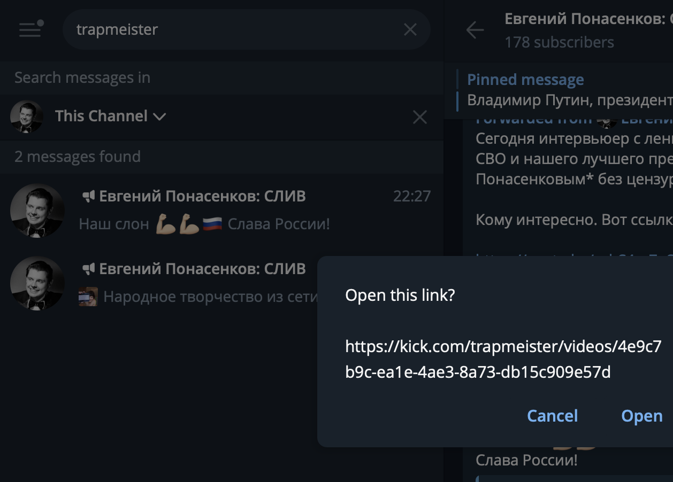The image size is (673, 482).
Task: Click the first result's profile avatar
Action: (x=37, y=211)
